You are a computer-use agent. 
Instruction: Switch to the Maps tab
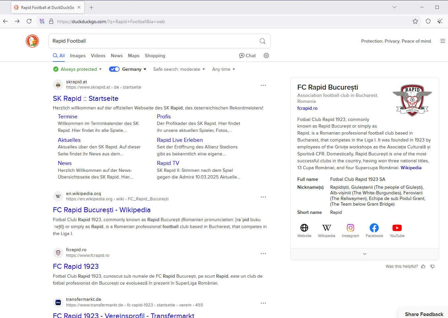(x=134, y=56)
